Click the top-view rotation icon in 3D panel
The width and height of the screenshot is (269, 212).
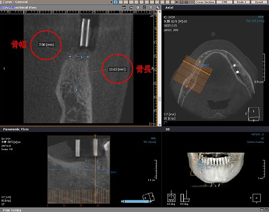tap(171, 197)
